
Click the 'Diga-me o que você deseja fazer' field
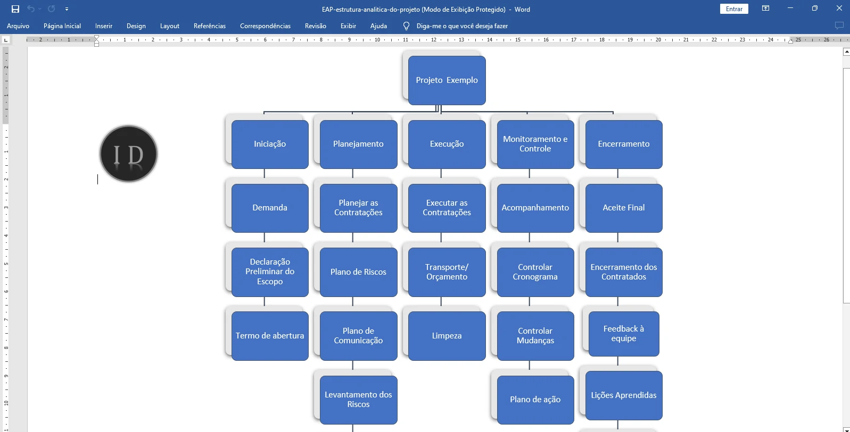462,26
